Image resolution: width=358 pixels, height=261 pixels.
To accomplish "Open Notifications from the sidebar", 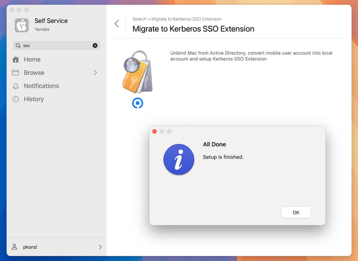I will [41, 86].
